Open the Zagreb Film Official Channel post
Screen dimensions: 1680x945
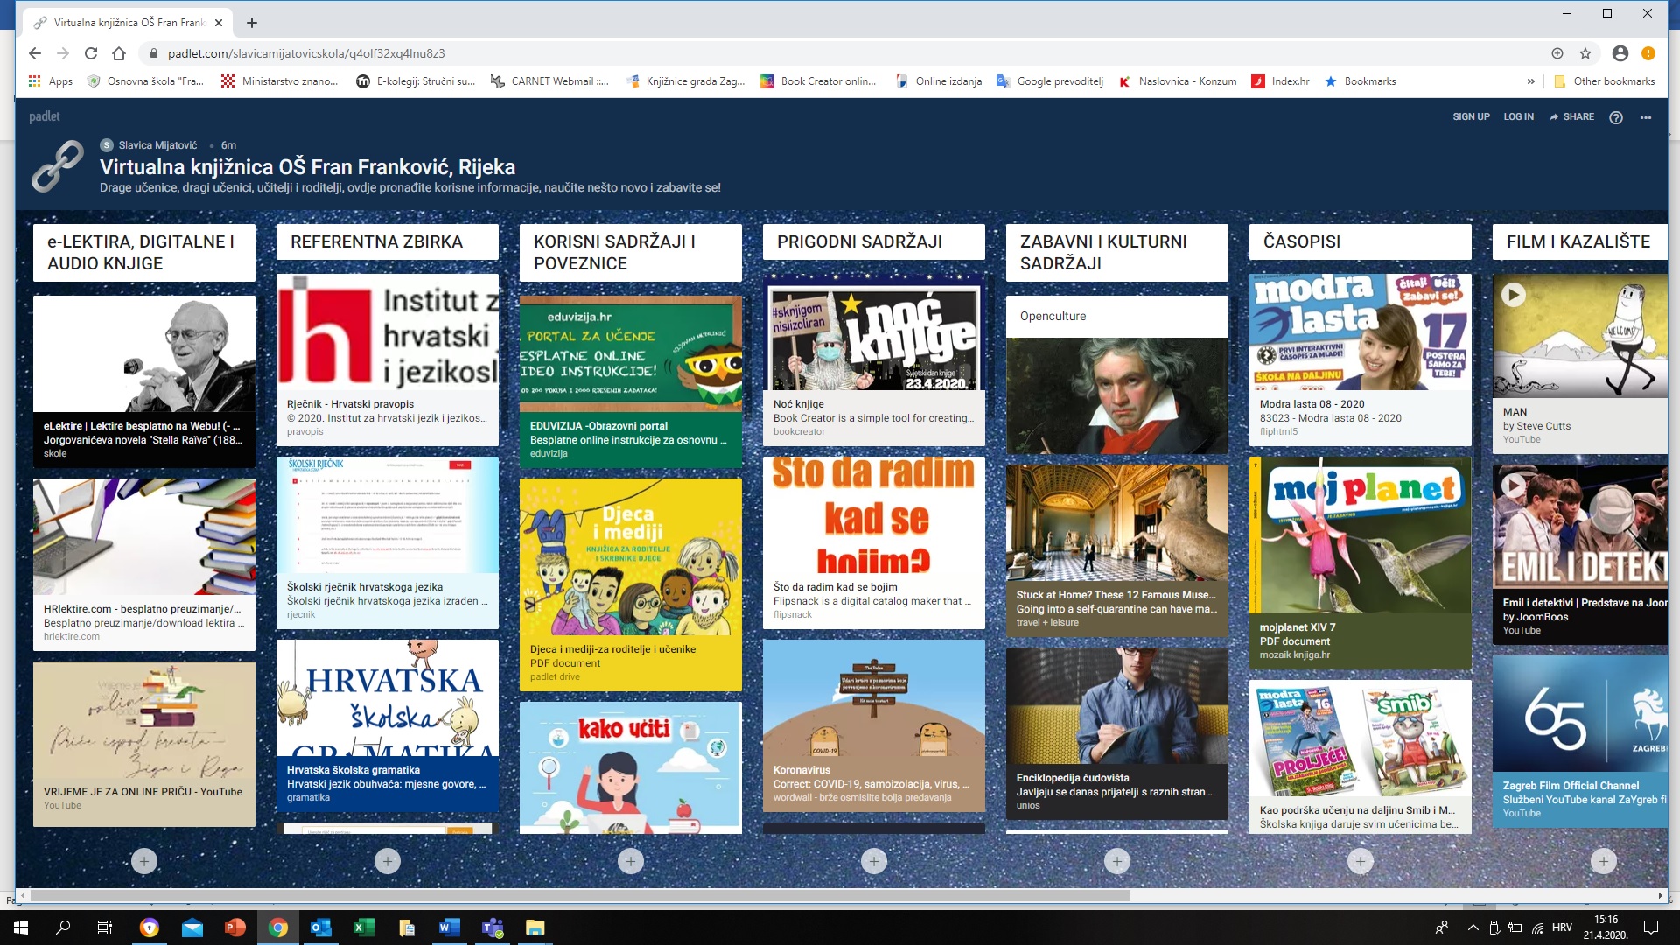pyautogui.click(x=1580, y=741)
